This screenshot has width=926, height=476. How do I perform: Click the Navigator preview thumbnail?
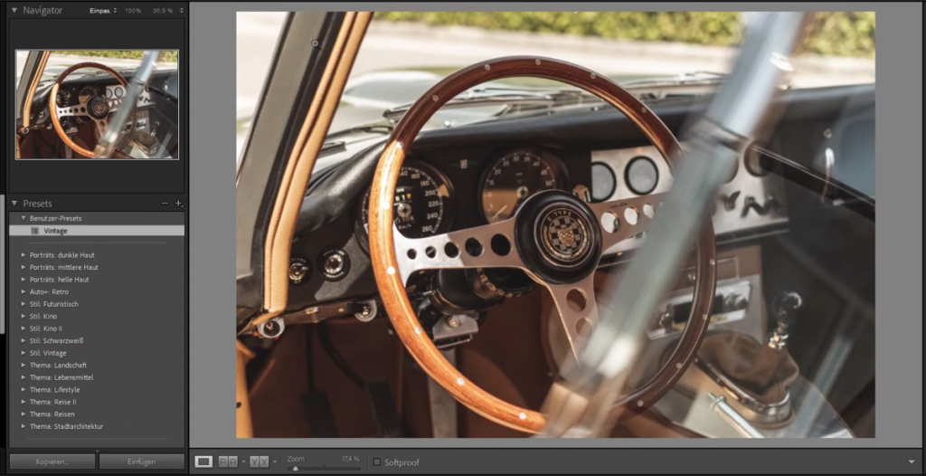pyautogui.click(x=97, y=105)
